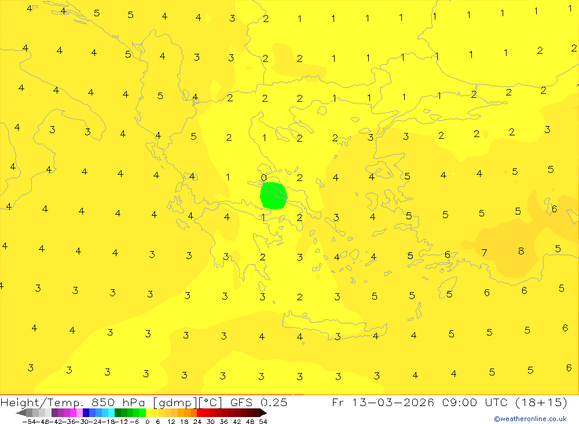The image size is (579, 424).
Task: Click the '54' legend label at scale end
Action: point(263,422)
